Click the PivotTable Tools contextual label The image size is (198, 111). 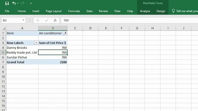click(153, 3)
